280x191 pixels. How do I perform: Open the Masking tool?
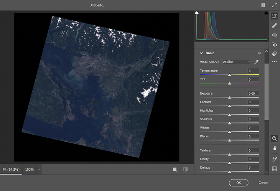274,35
